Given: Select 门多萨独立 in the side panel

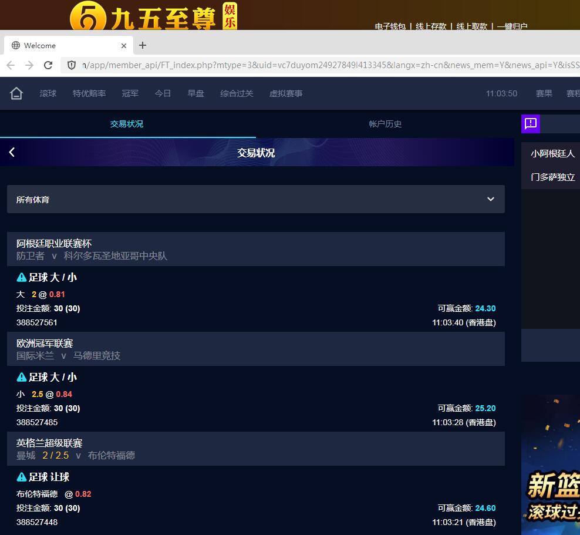Looking at the screenshot, I should coord(552,177).
